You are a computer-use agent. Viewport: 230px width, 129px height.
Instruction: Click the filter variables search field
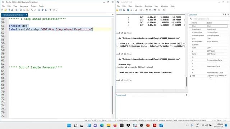(211, 19)
